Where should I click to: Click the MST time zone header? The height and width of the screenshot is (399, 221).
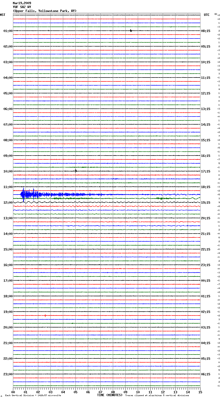[3, 15]
